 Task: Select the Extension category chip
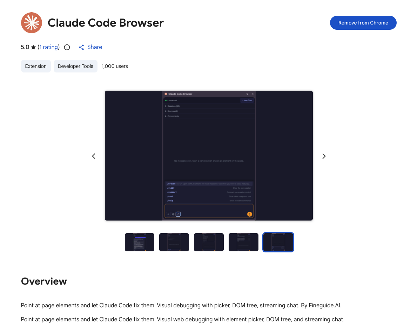point(36,66)
